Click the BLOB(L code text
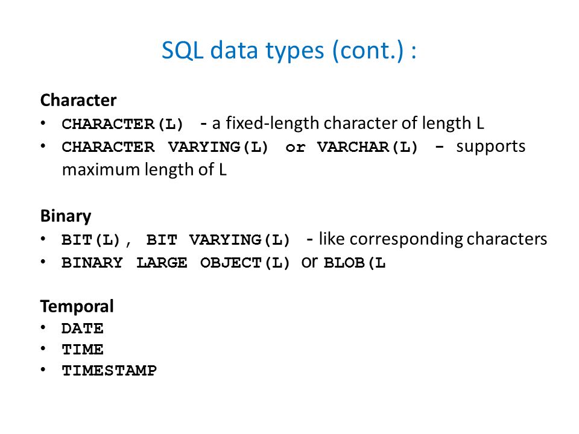The width and height of the screenshot is (579, 434). point(355,263)
